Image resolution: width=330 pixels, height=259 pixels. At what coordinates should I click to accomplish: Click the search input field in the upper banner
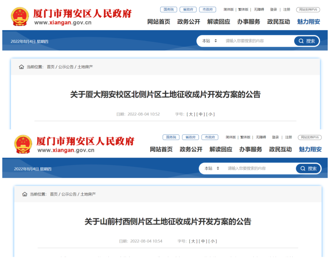(257, 41)
